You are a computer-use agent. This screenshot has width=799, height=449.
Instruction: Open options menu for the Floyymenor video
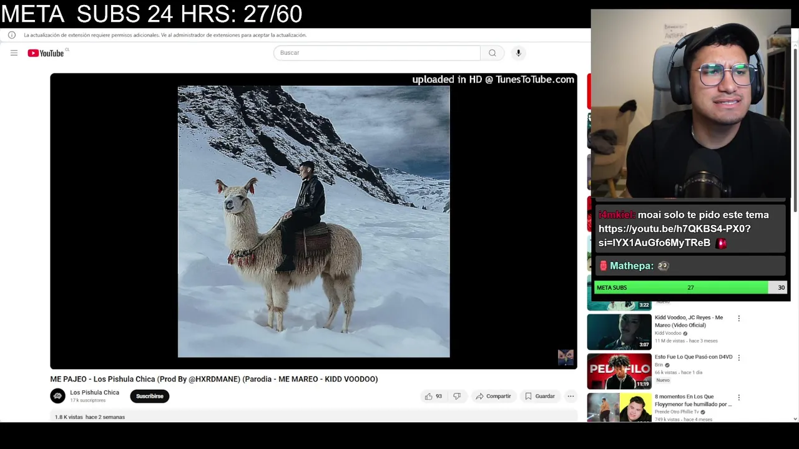click(738, 397)
